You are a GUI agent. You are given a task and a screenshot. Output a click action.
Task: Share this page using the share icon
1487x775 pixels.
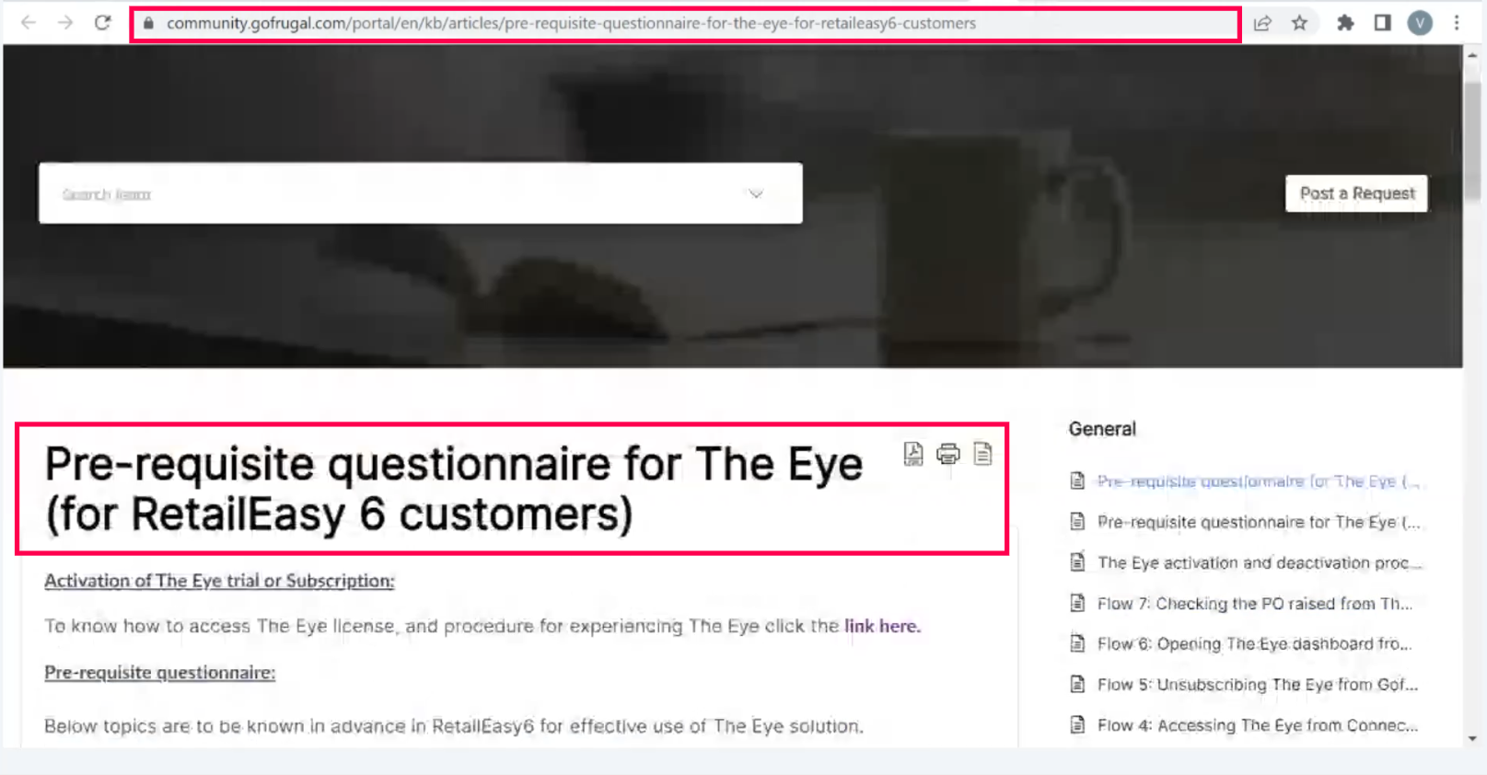pos(1262,23)
